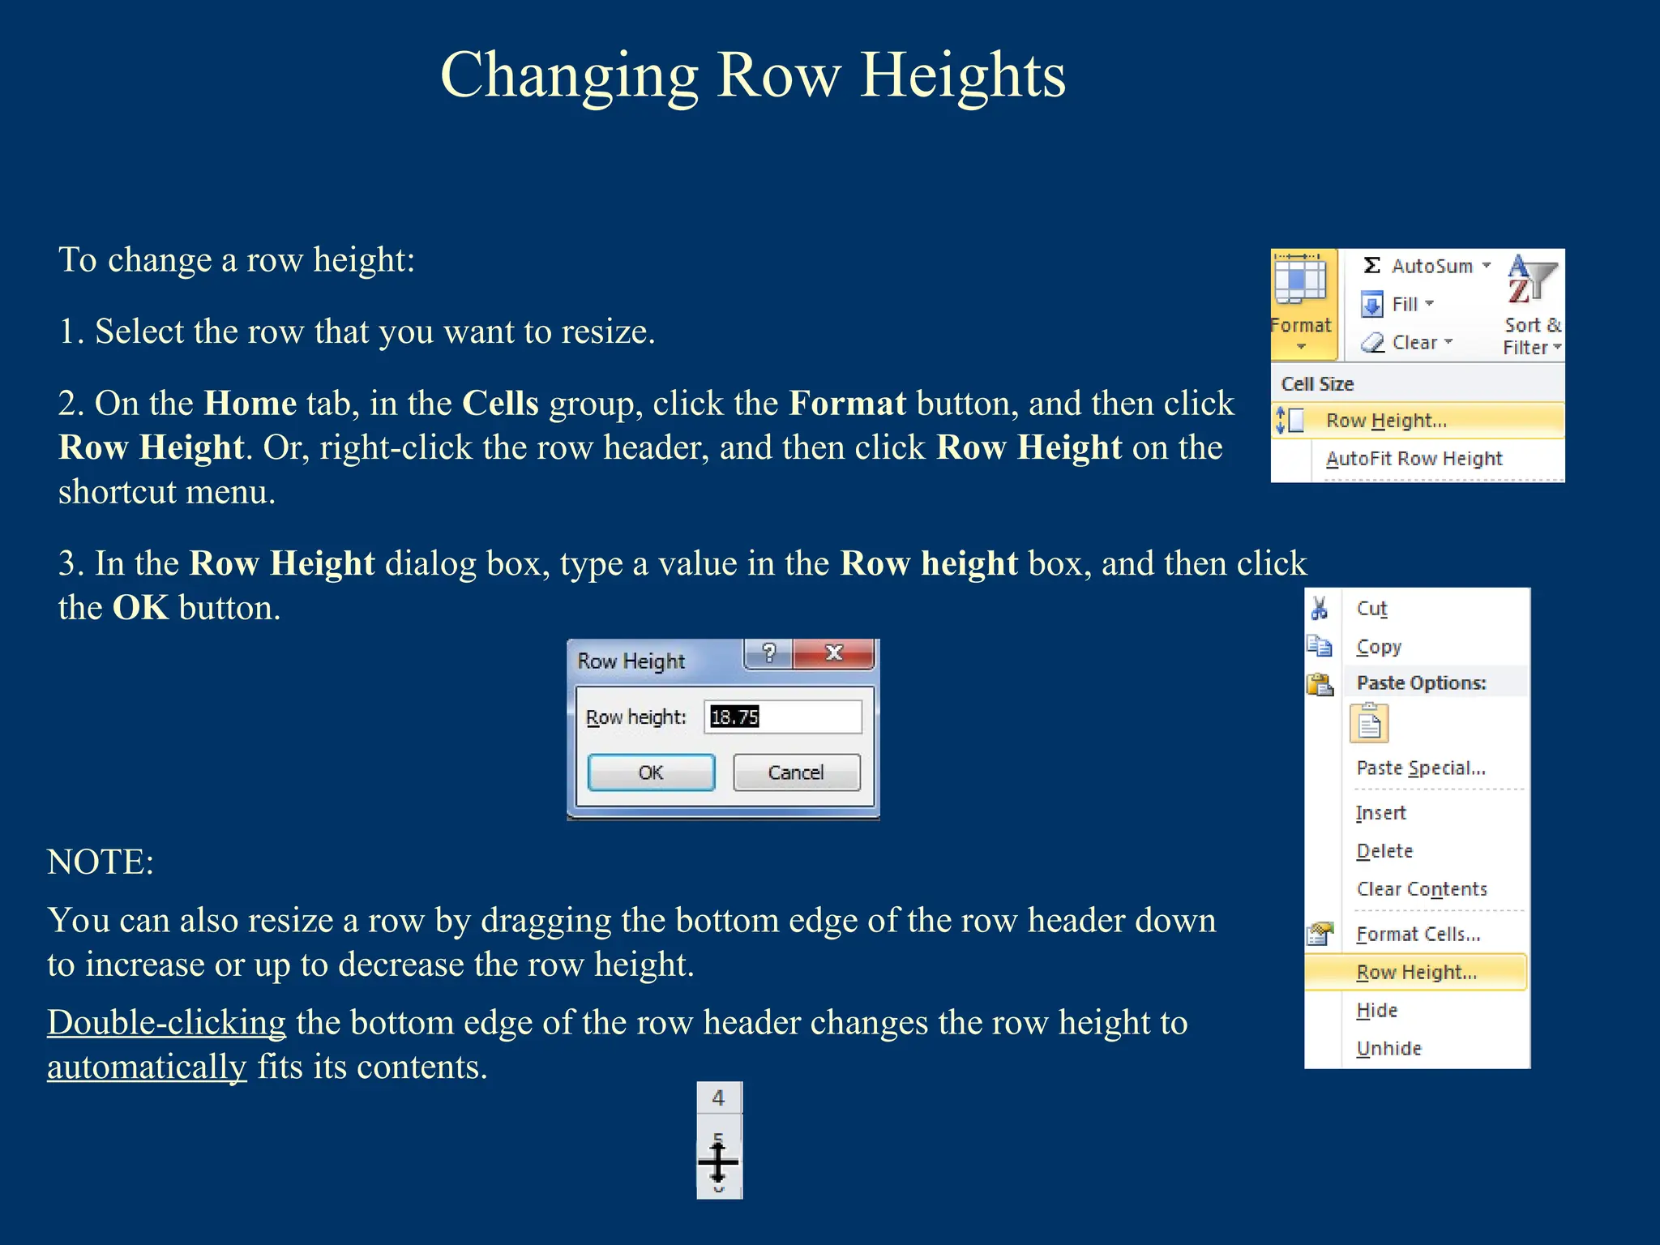Click the Clear eraser icon
Viewport: 1660px width, 1245px height.
pos(1372,343)
